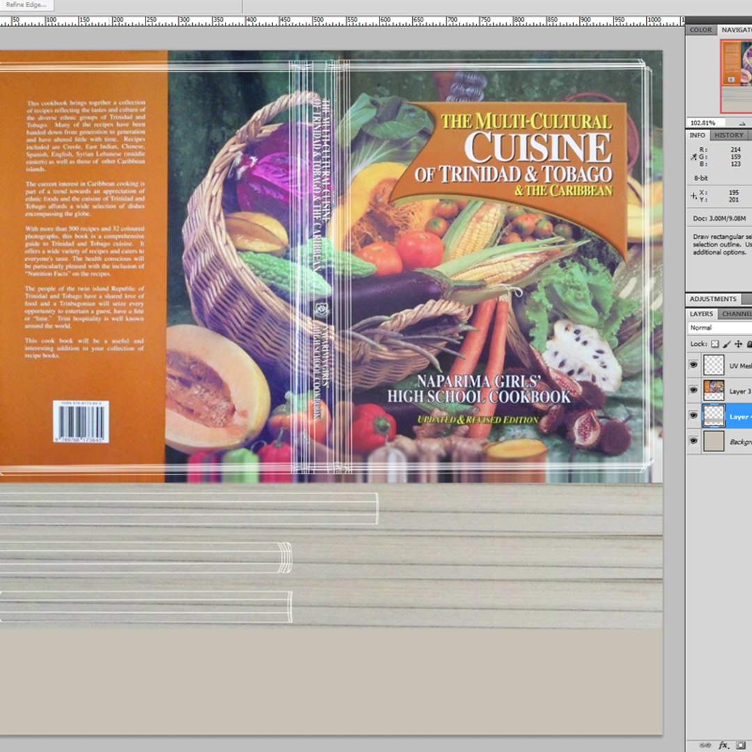The image size is (752, 752).
Task: Click the Link layers chain icon
Action: [705, 745]
